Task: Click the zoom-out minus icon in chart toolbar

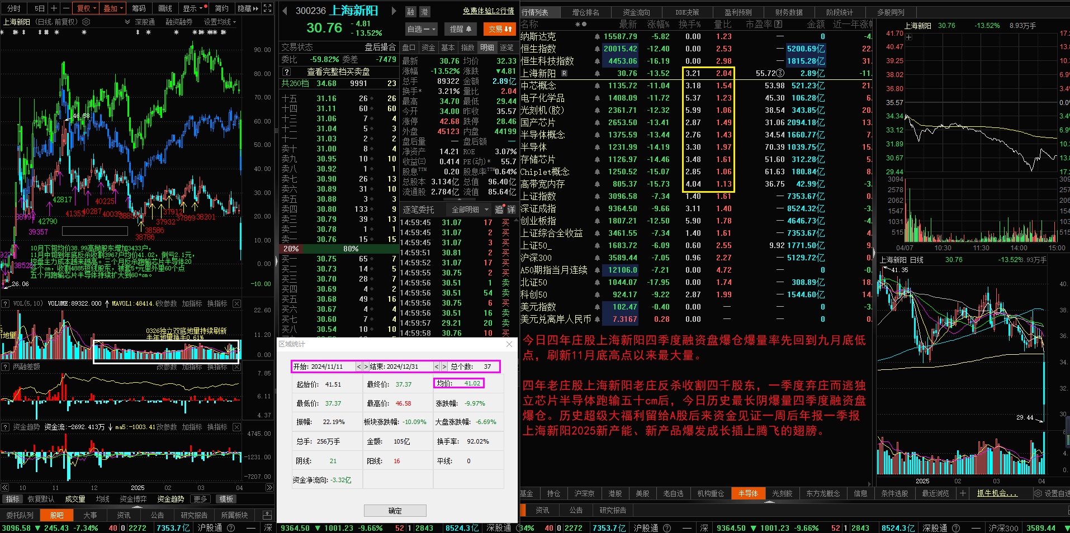Action: tap(66, 8)
